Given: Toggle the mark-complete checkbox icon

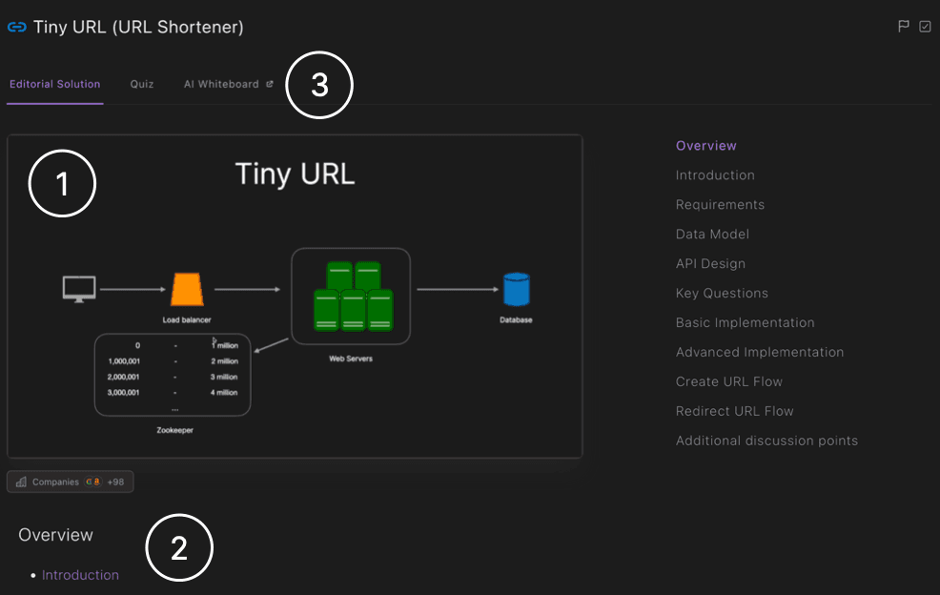Looking at the screenshot, I should (925, 27).
